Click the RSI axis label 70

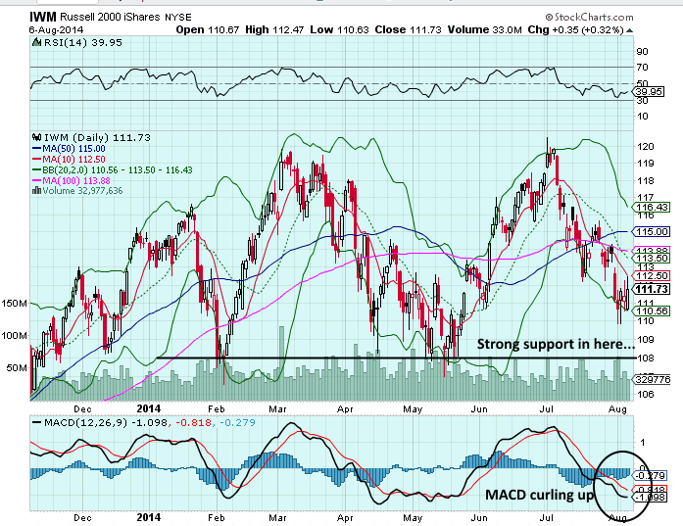coord(643,68)
